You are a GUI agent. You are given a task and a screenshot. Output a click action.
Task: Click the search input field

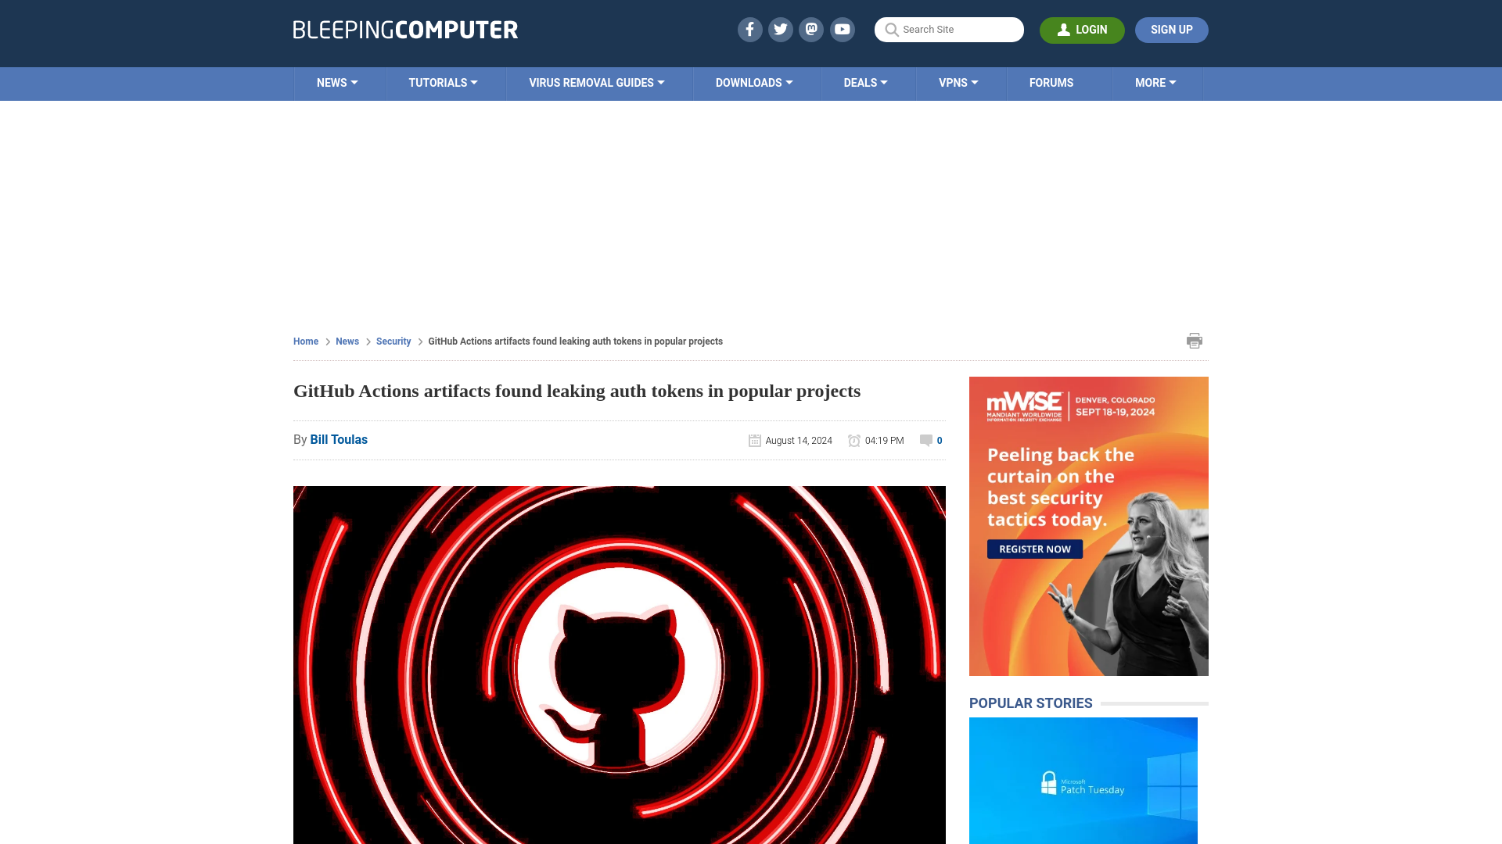coord(949,30)
